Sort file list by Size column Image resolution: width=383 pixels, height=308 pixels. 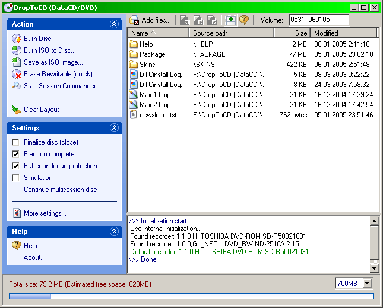(x=292, y=33)
